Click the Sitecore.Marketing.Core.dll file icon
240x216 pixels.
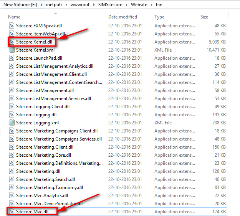click(x=12, y=155)
